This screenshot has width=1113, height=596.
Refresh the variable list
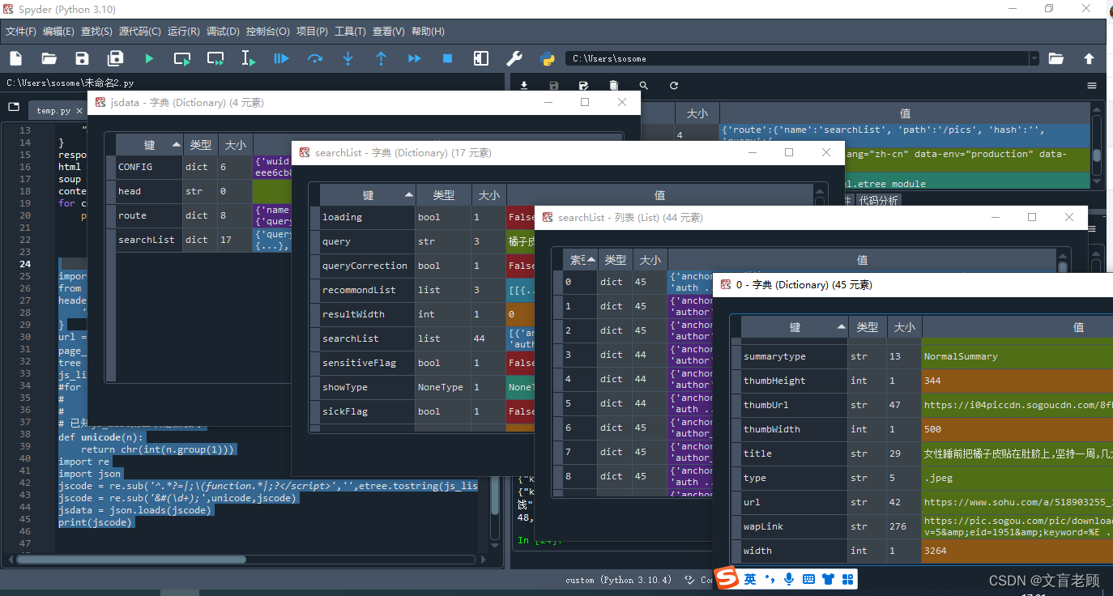[x=673, y=85]
